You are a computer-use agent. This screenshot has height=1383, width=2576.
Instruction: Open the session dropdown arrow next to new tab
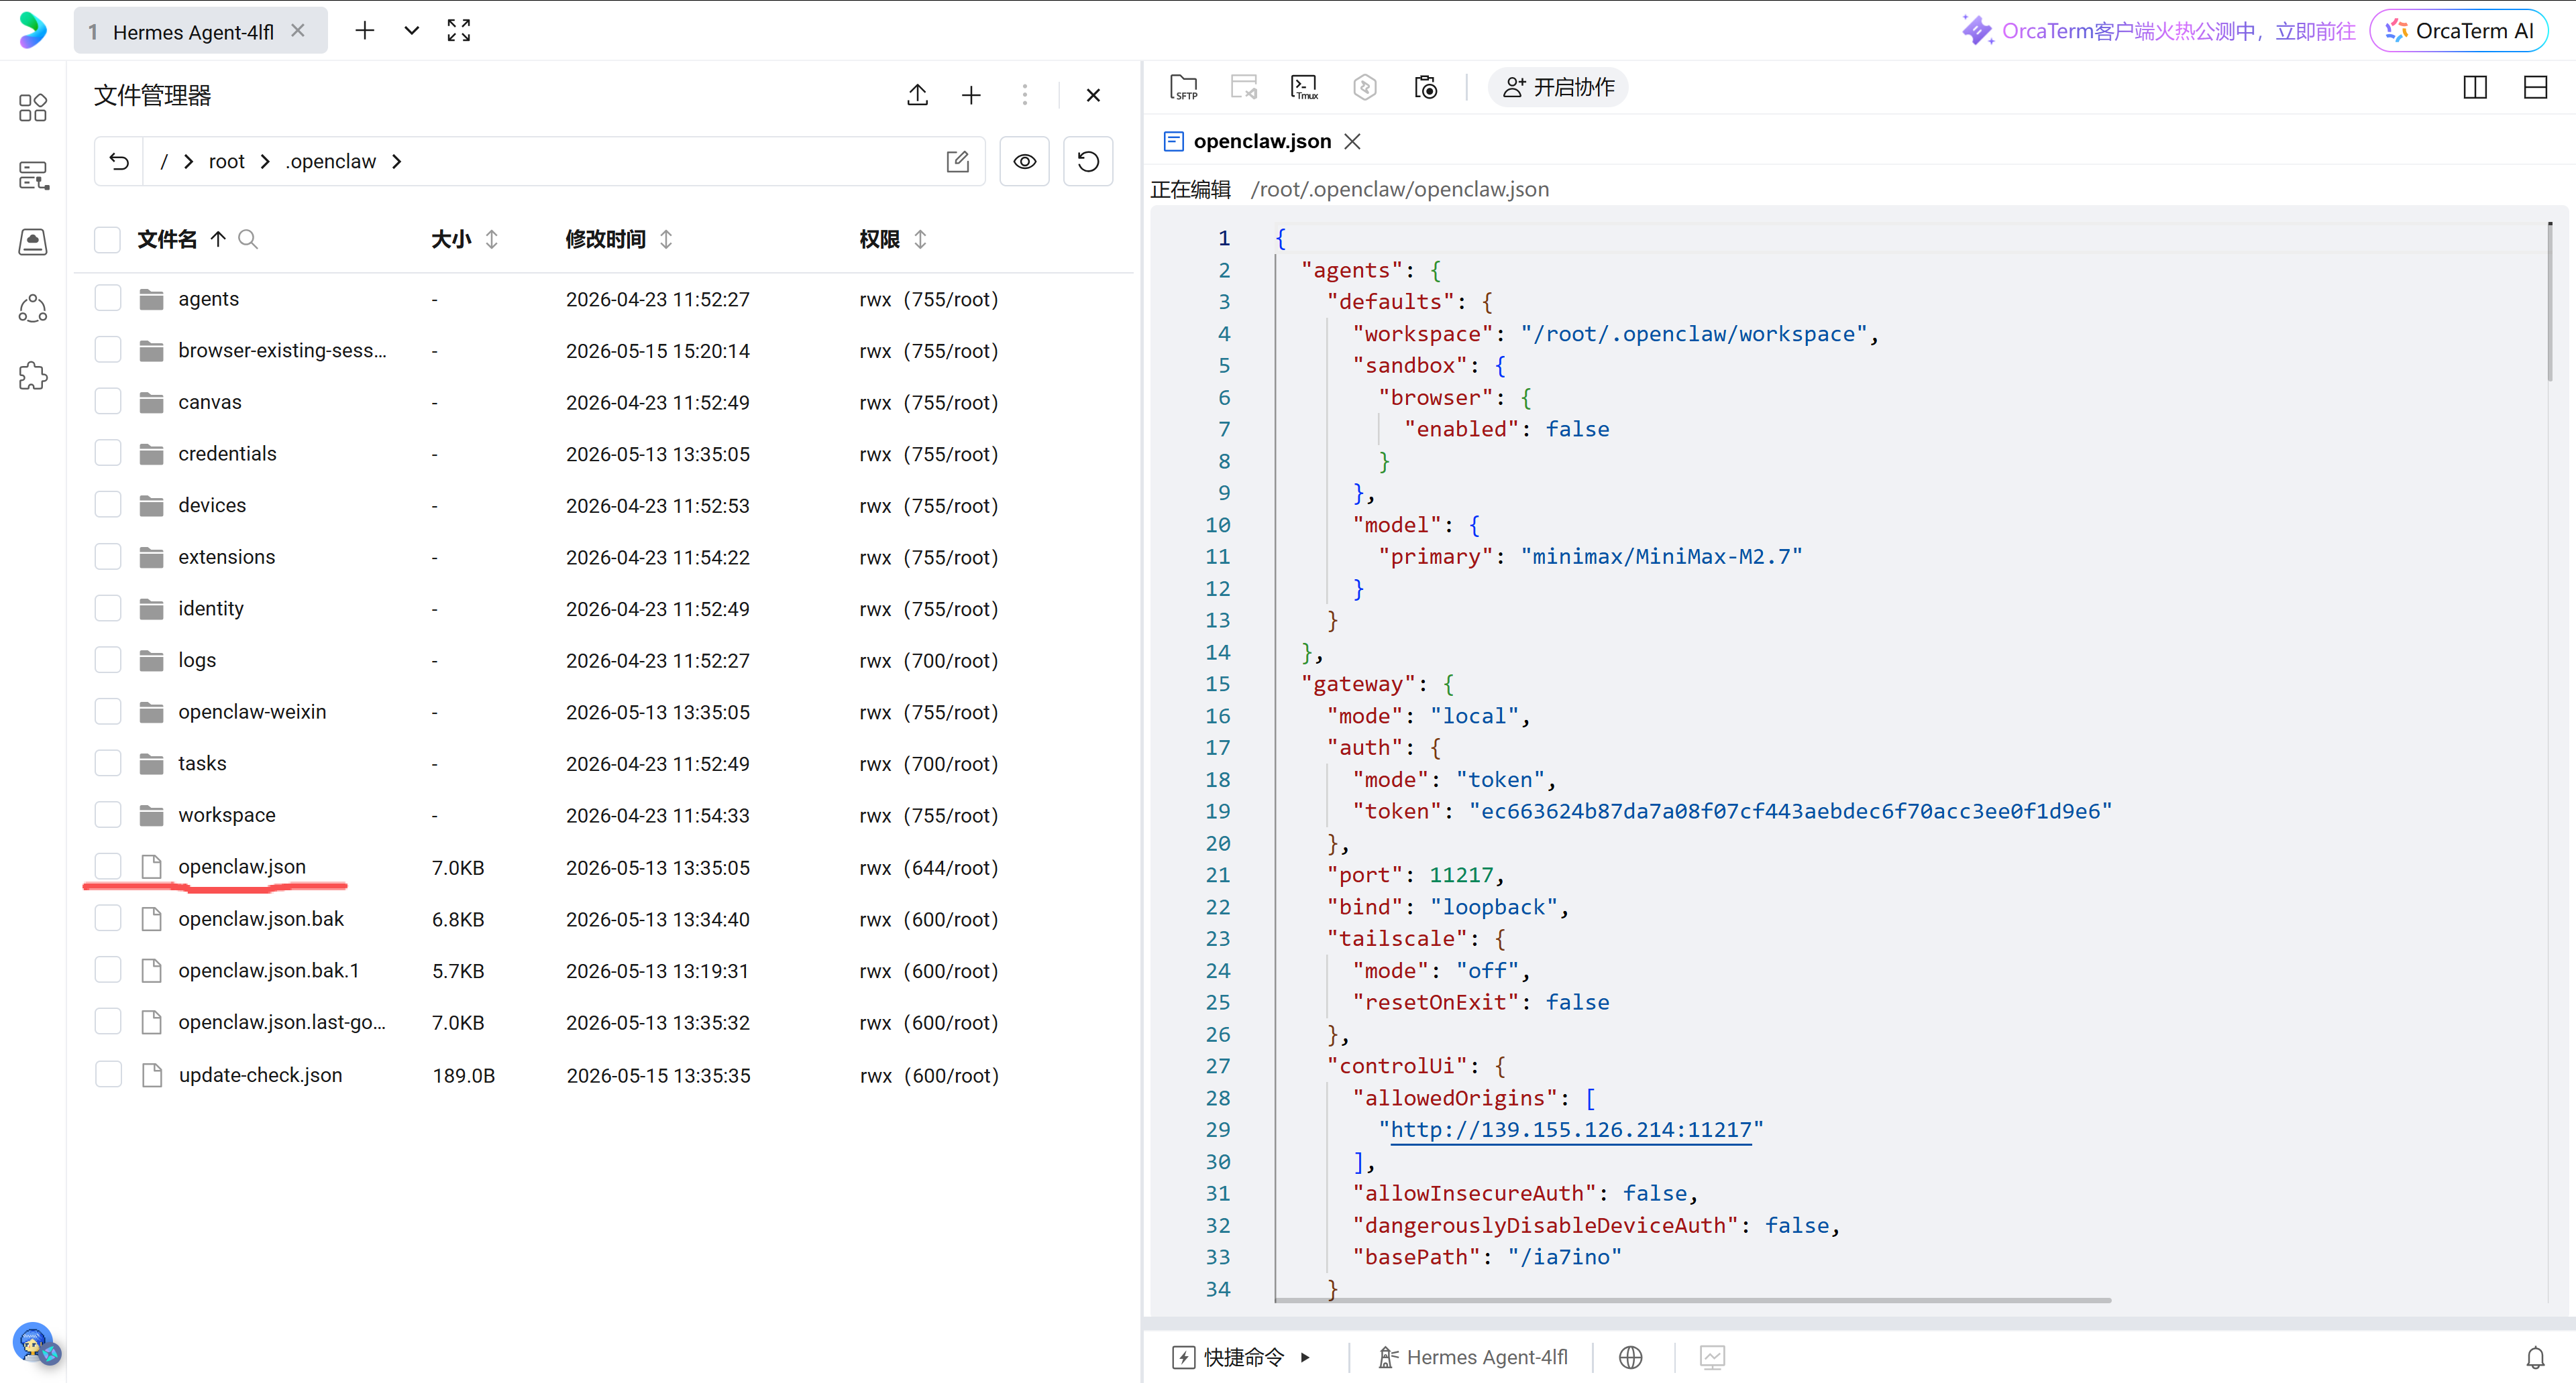[411, 31]
